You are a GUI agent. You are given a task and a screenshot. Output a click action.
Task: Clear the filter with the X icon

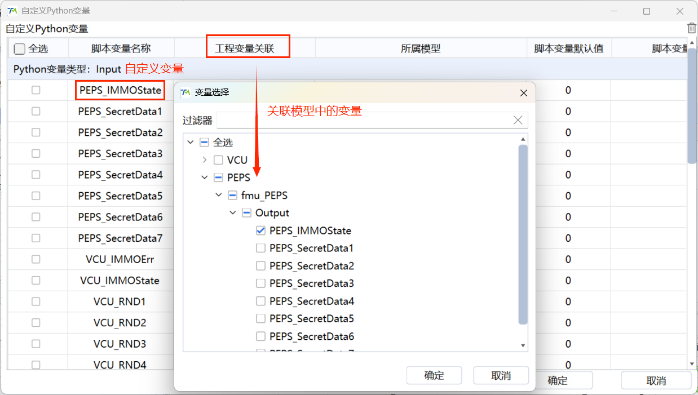pos(518,120)
